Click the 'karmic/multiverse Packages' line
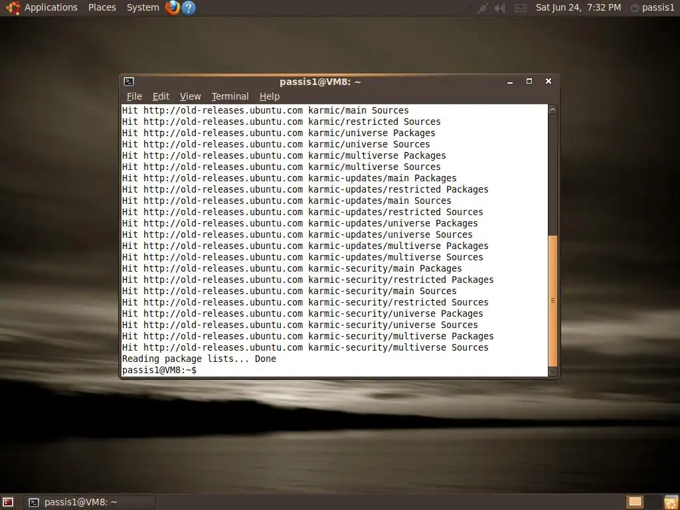Viewport: 680px width, 510px height. [284, 155]
